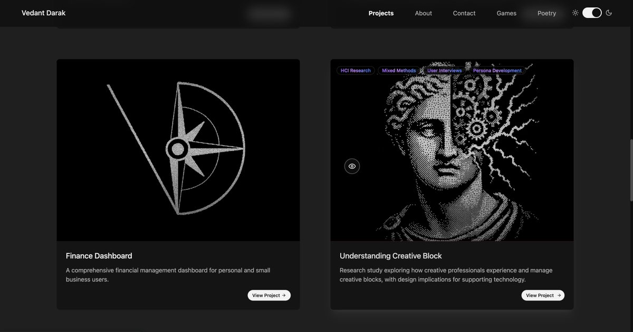Open the Poetry nav item
Screen dimensions: 633x332
click(x=546, y=13)
